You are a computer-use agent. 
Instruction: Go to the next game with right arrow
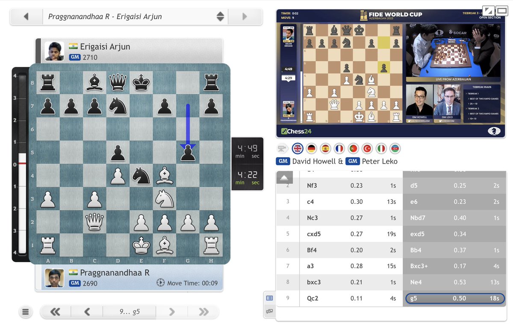tap(245, 17)
